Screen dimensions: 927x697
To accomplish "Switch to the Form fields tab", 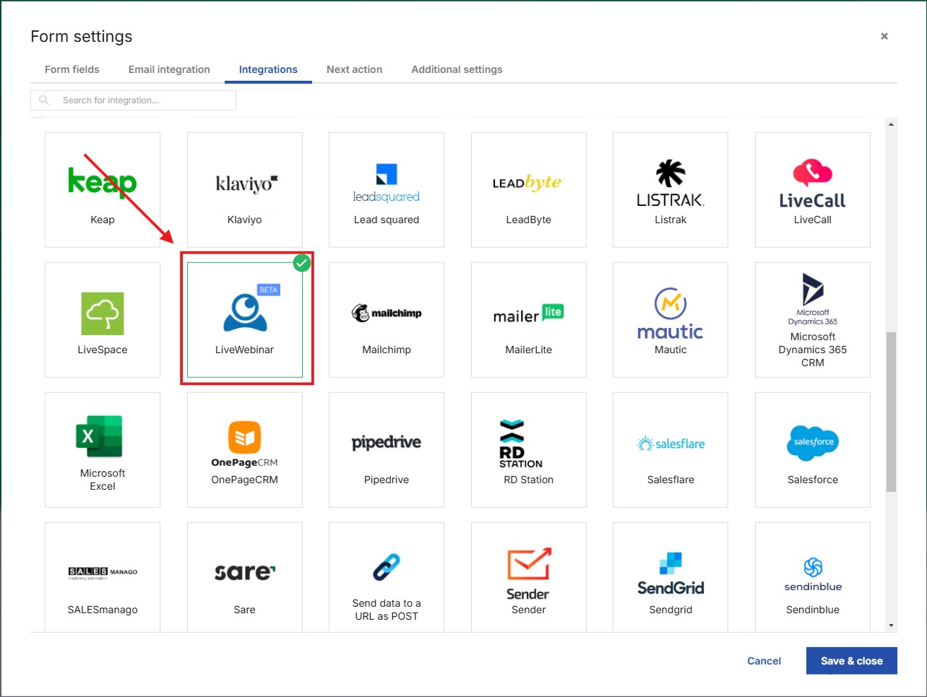I will pyautogui.click(x=72, y=69).
